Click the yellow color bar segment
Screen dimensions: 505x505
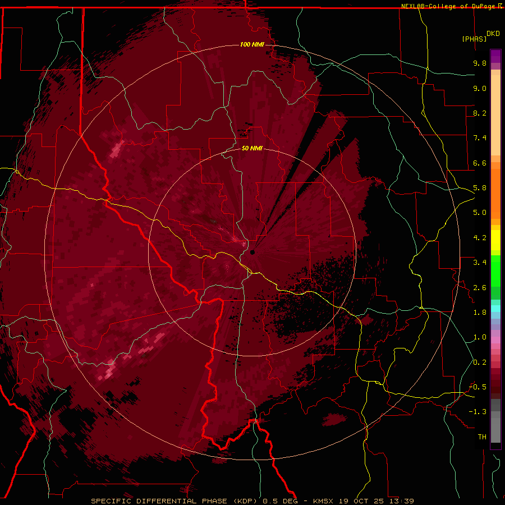pos(495,240)
